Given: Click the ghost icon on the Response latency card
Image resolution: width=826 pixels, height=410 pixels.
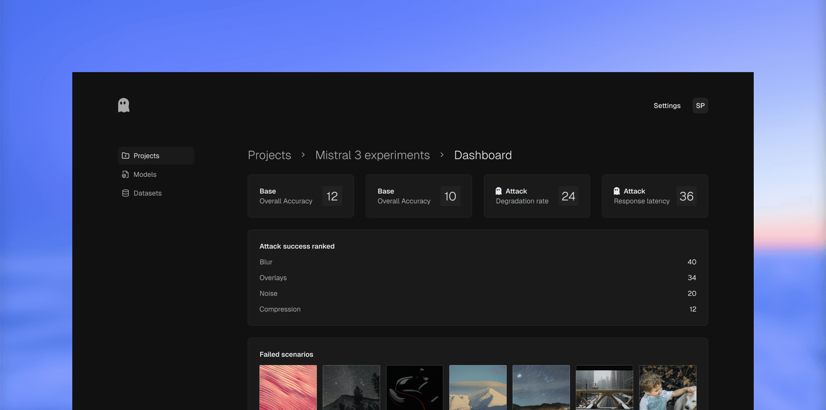Looking at the screenshot, I should 616,191.
